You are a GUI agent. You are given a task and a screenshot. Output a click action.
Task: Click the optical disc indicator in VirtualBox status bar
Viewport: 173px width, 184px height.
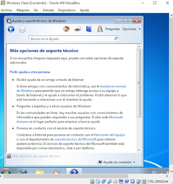[x=98, y=182]
